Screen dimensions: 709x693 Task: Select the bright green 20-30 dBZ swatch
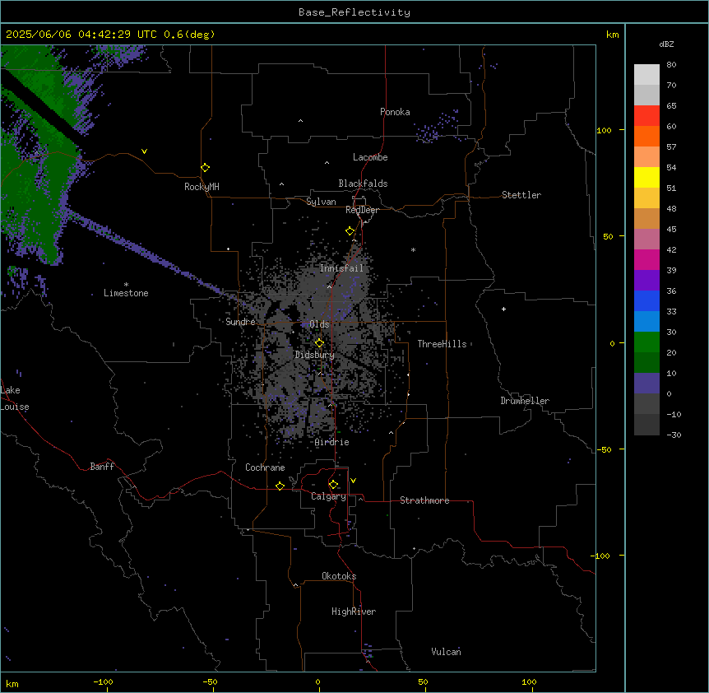(646, 342)
